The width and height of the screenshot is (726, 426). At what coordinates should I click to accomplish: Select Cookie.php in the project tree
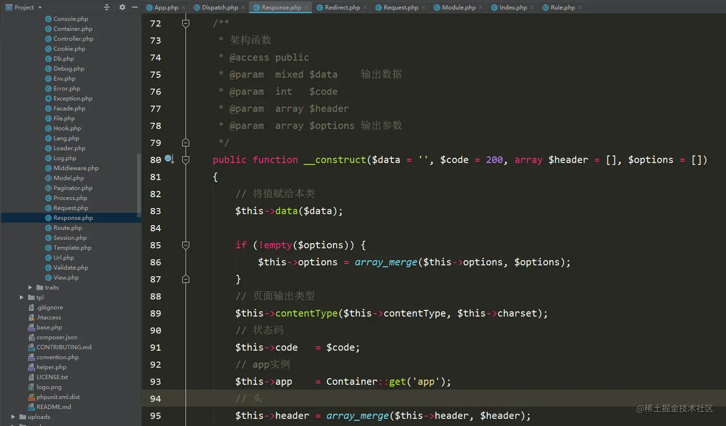tap(69, 49)
